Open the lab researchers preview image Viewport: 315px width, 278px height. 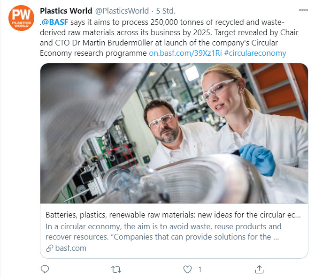coord(174,134)
